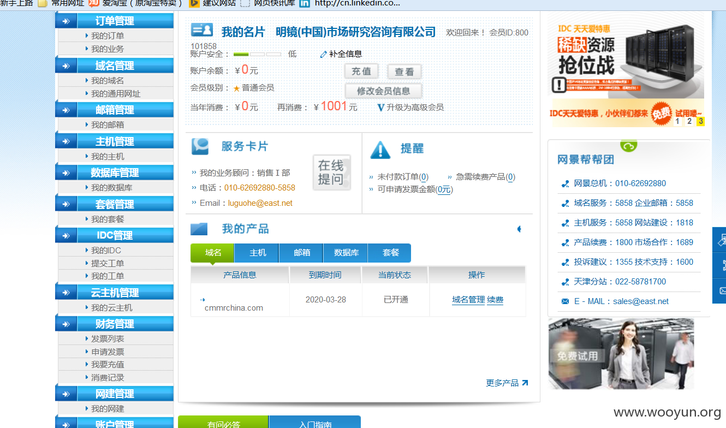Click the arrow icon beside 套餐管理 header
Screen dimensions: 726x428
pyautogui.click(x=66, y=205)
